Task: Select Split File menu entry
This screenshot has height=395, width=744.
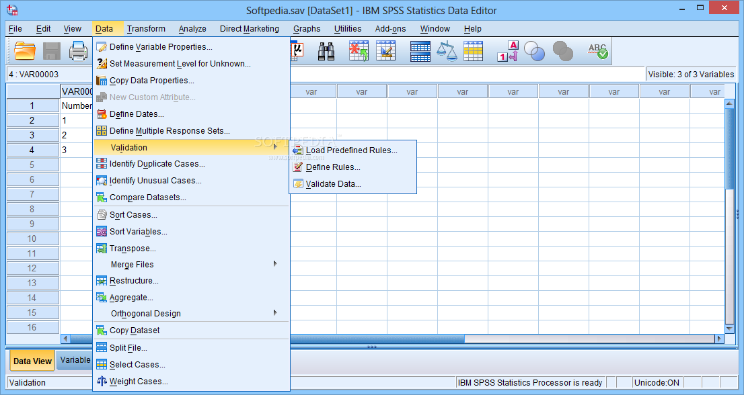Action: pos(192,348)
